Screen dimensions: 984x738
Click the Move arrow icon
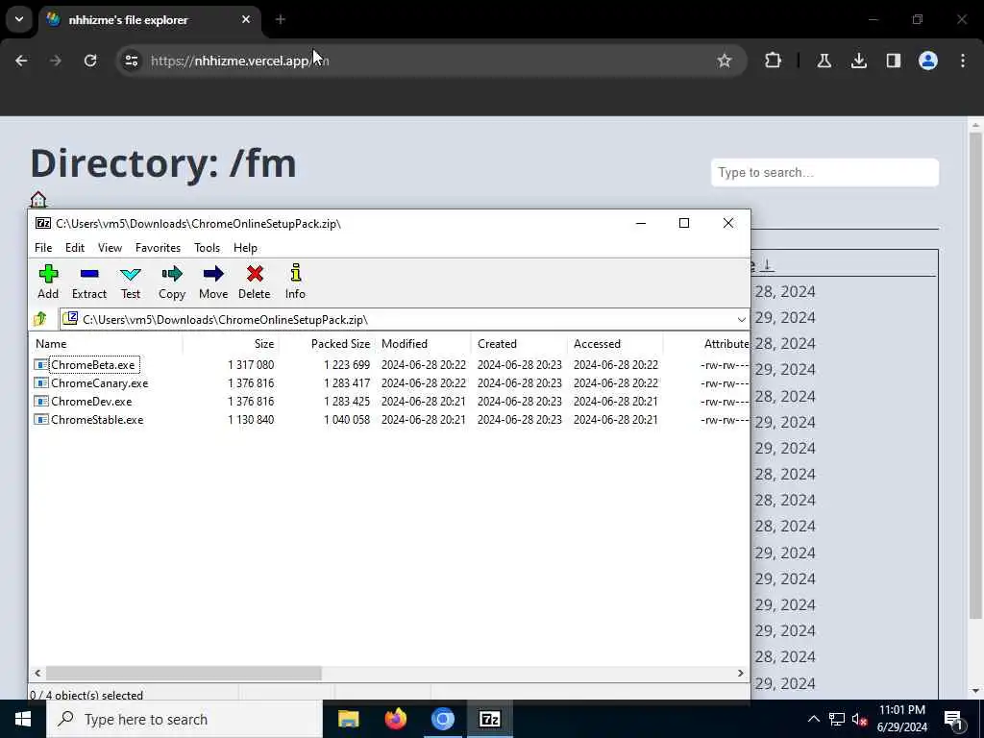point(213,282)
